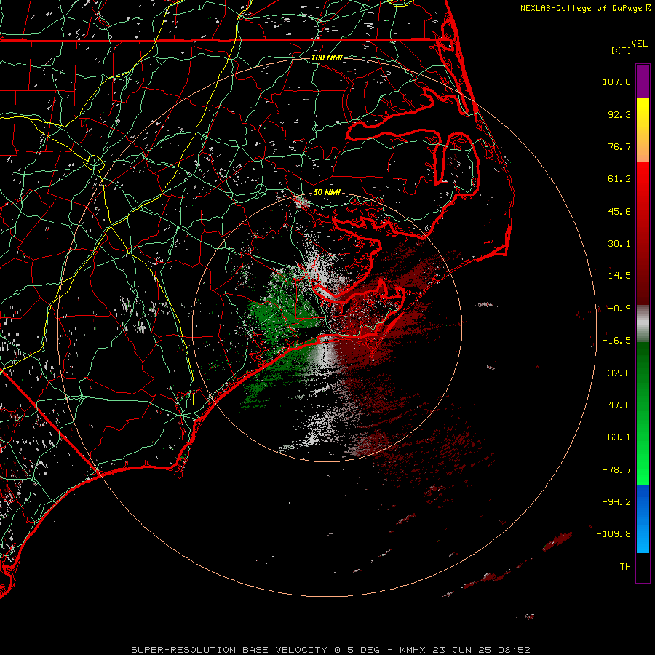Select the -16.5 velocity scale value
Image resolution: width=655 pixels, height=655 pixels.
616,341
